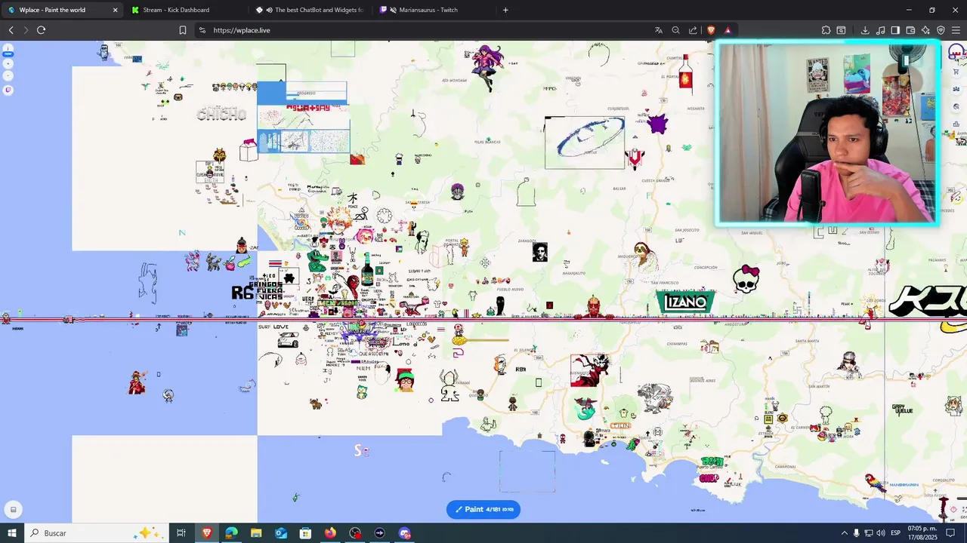Open the search icon on map right edge

tap(956, 107)
